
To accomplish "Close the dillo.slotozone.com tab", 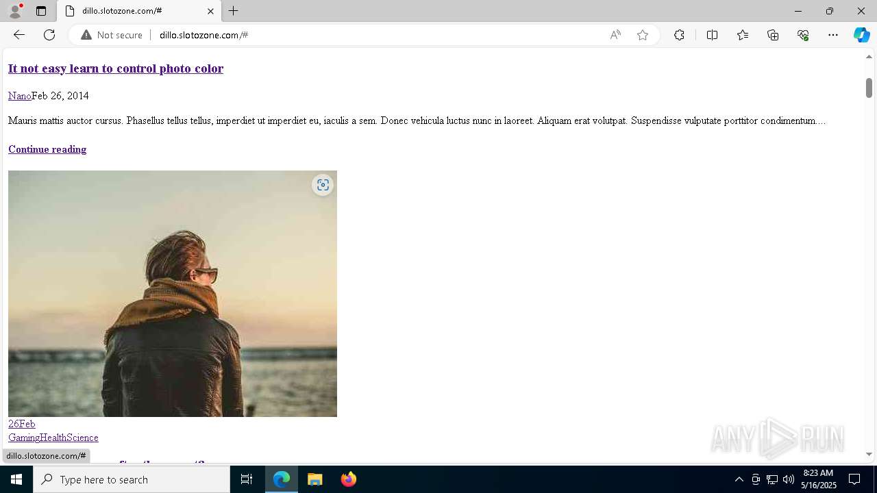I will (210, 11).
